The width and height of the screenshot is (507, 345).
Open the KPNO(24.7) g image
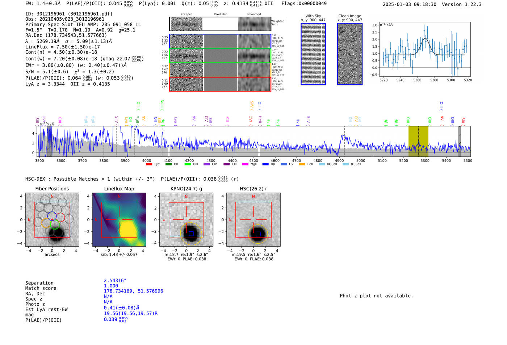click(186, 220)
